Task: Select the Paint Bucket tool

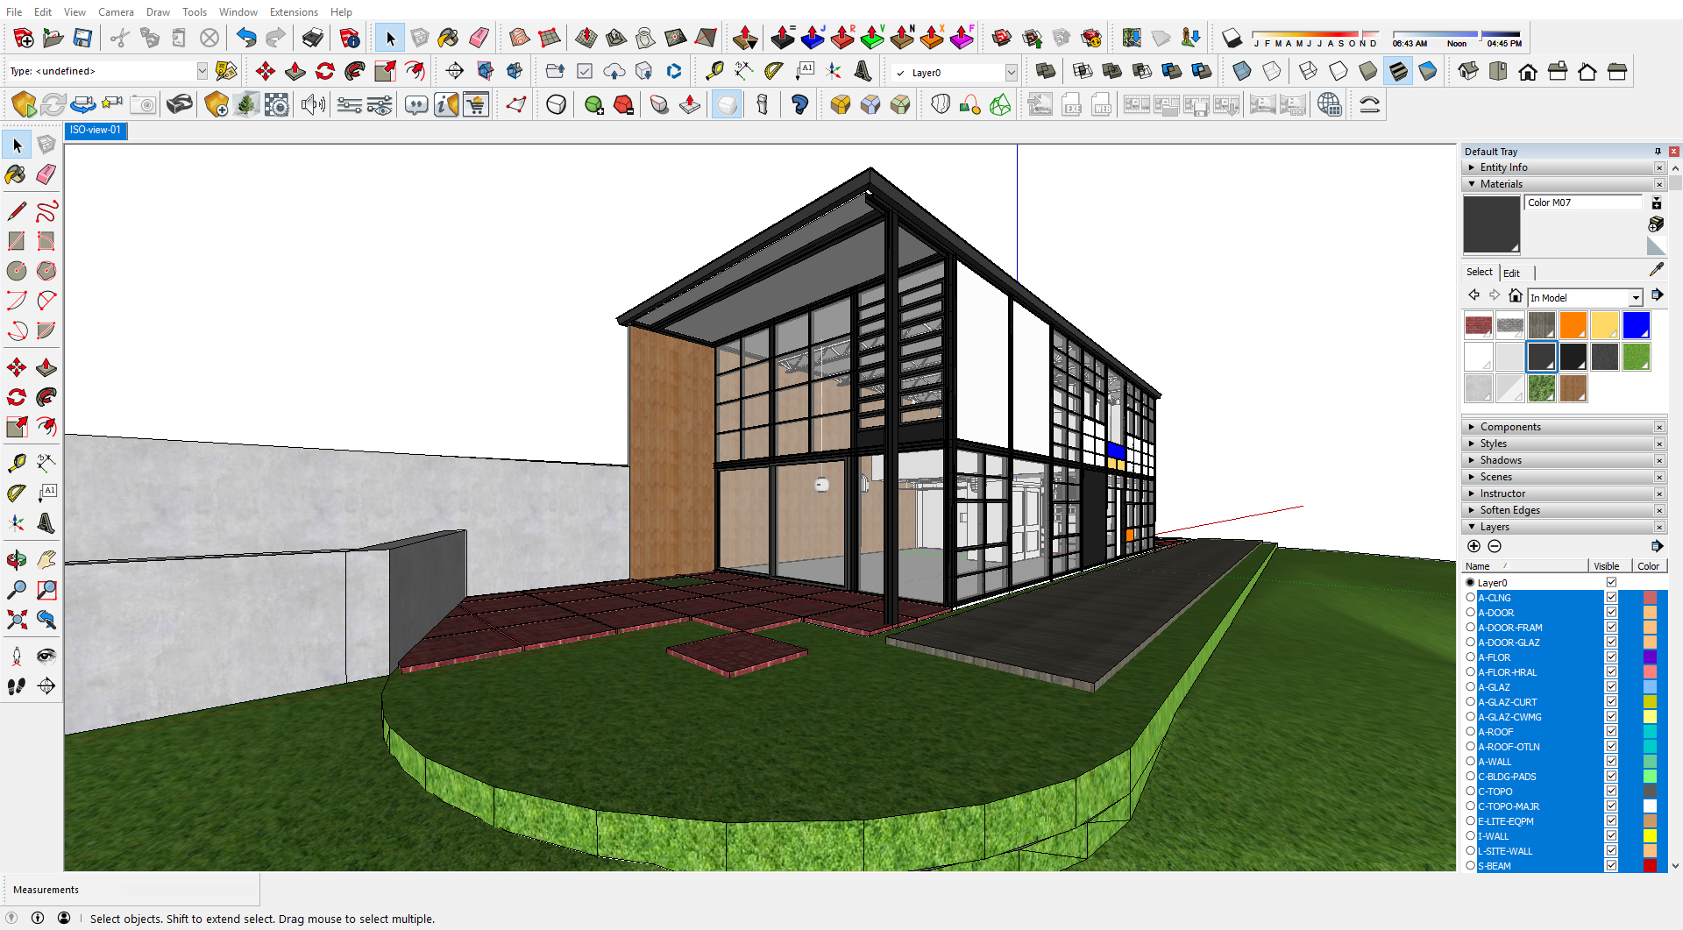Action: (16, 174)
